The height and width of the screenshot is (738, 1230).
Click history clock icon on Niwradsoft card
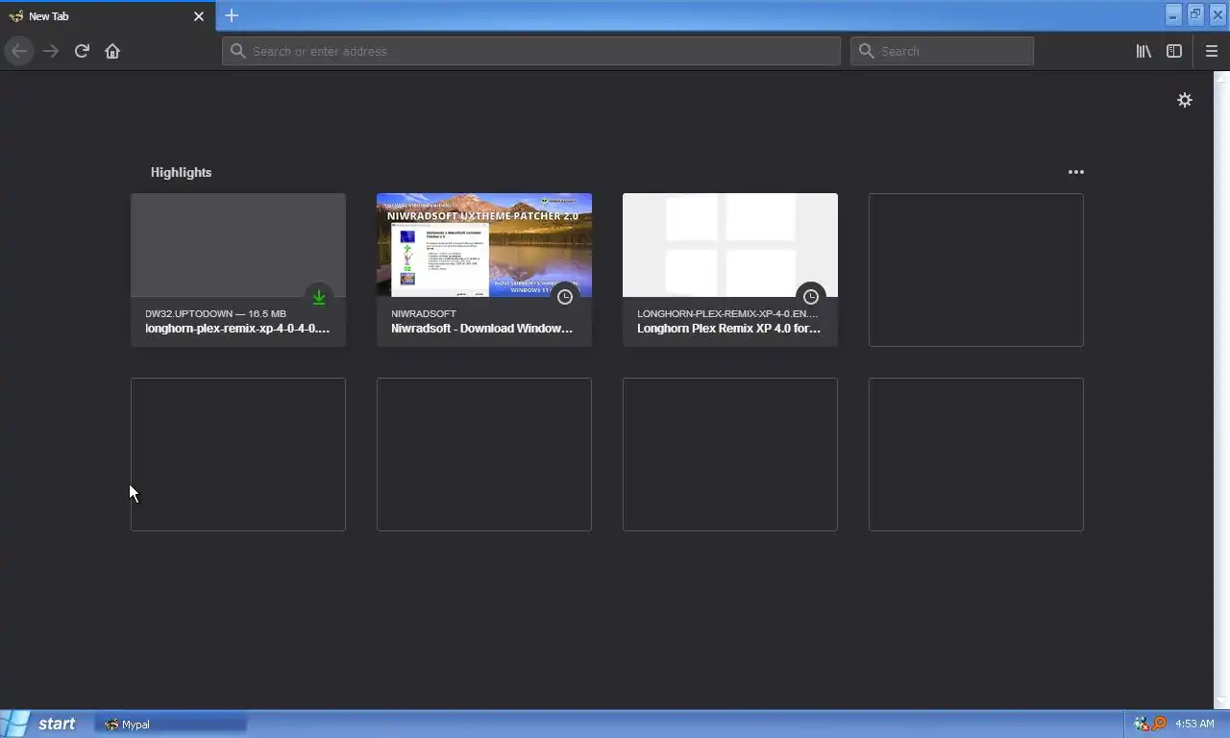click(x=565, y=297)
